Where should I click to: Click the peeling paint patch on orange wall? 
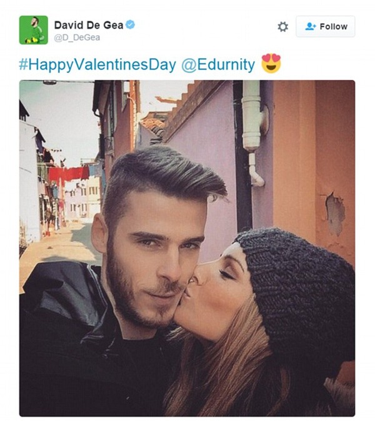(x=335, y=214)
